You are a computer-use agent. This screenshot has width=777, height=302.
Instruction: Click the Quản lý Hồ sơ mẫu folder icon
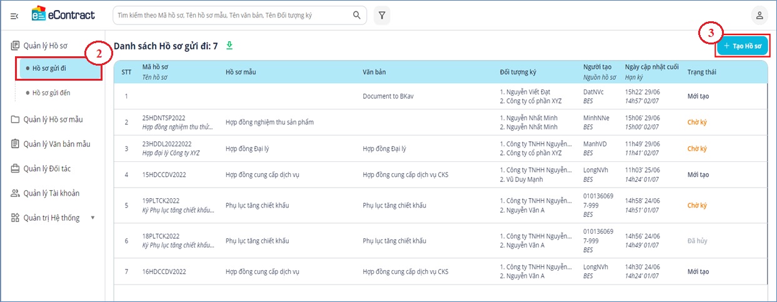tap(16, 119)
